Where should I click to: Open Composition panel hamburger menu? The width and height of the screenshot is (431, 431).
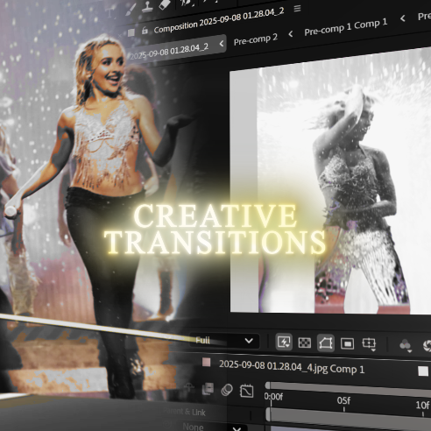tap(297, 9)
